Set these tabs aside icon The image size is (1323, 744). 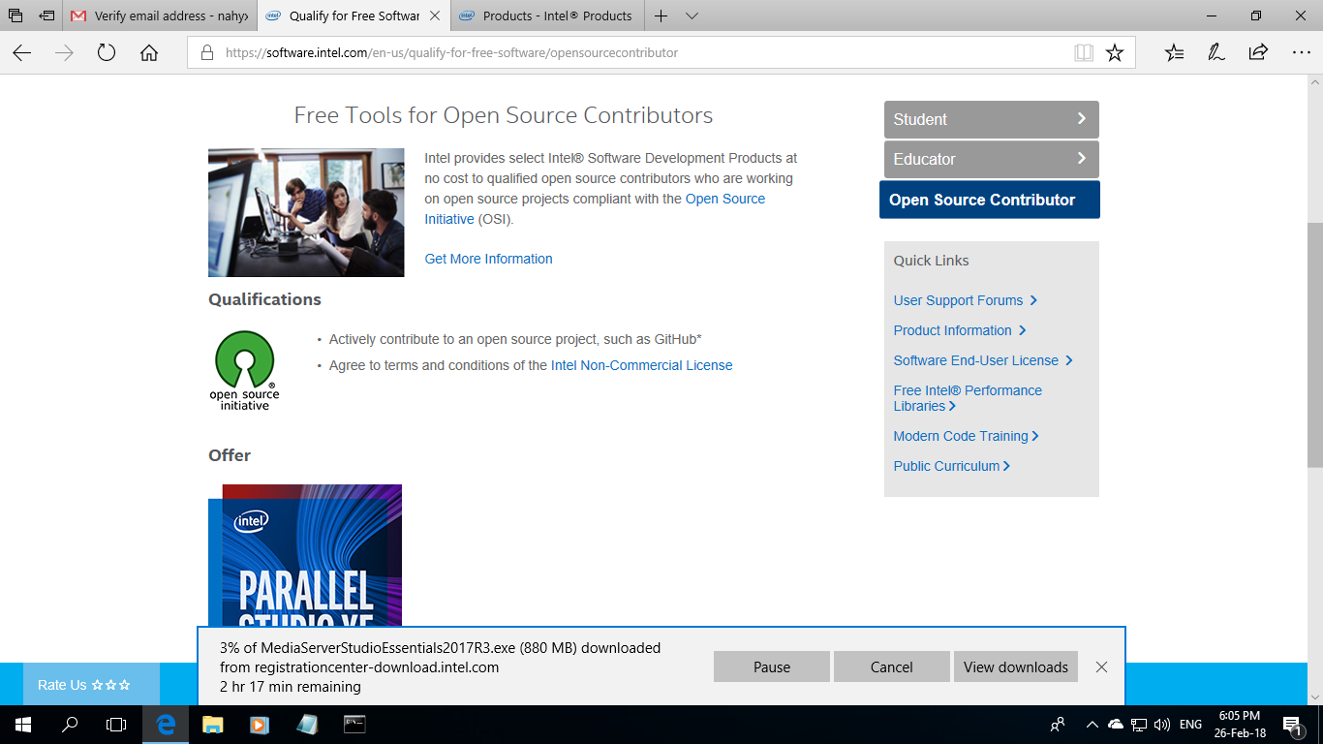tap(46, 16)
